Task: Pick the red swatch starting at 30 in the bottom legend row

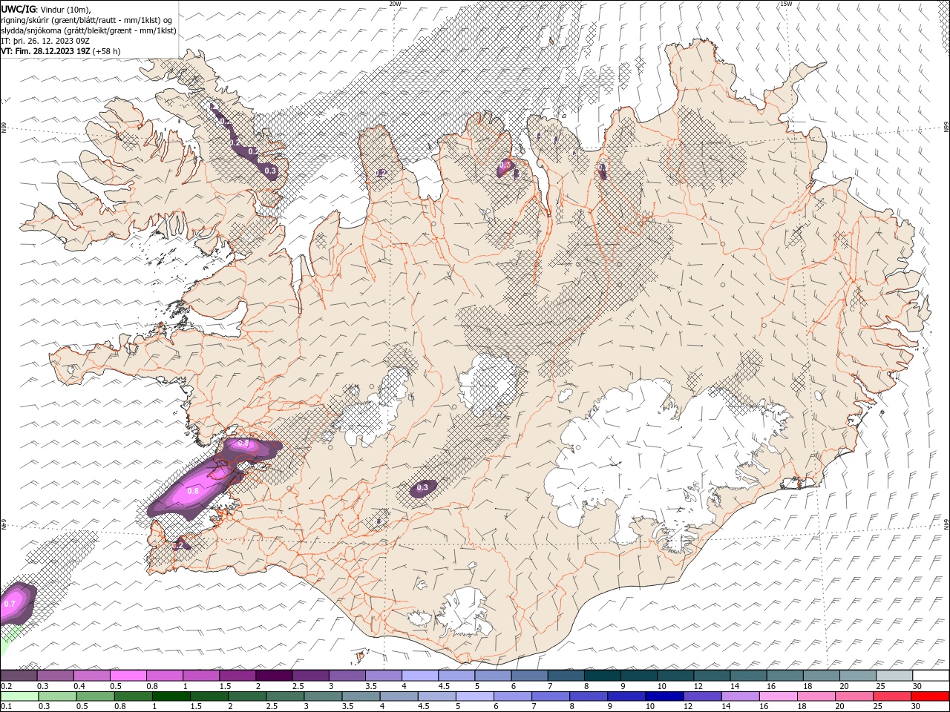Action: click(931, 696)
